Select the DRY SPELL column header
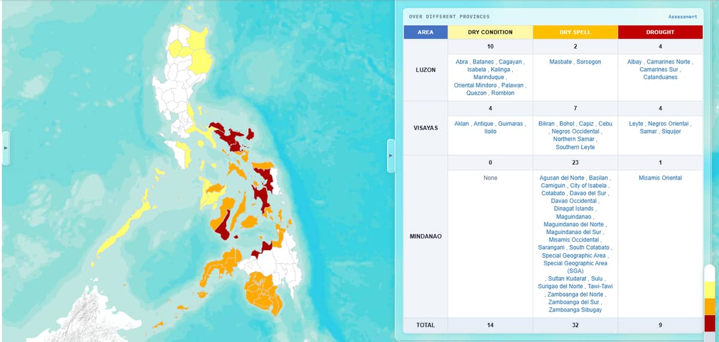The image size is (719, 342). 575,32
